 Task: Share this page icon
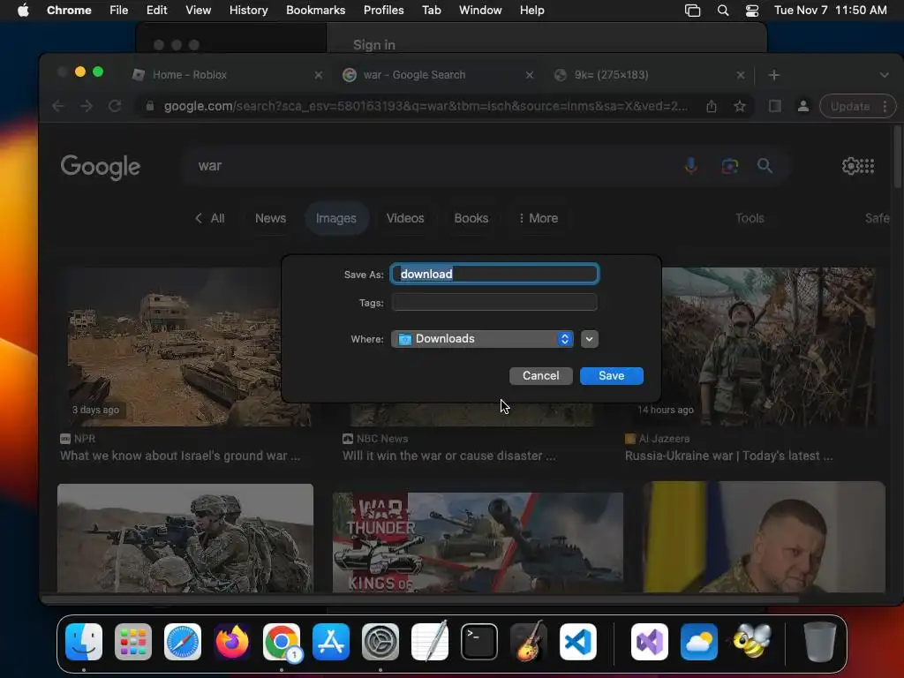[x=712, y=106]
